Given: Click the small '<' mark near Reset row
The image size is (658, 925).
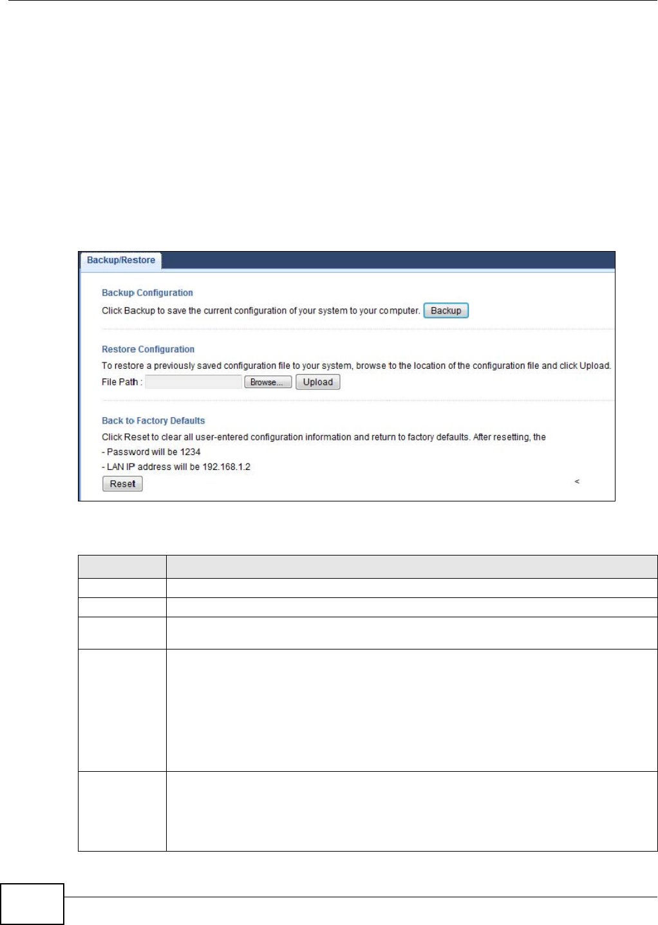Looking at the screenshot, I should (577, 481).
